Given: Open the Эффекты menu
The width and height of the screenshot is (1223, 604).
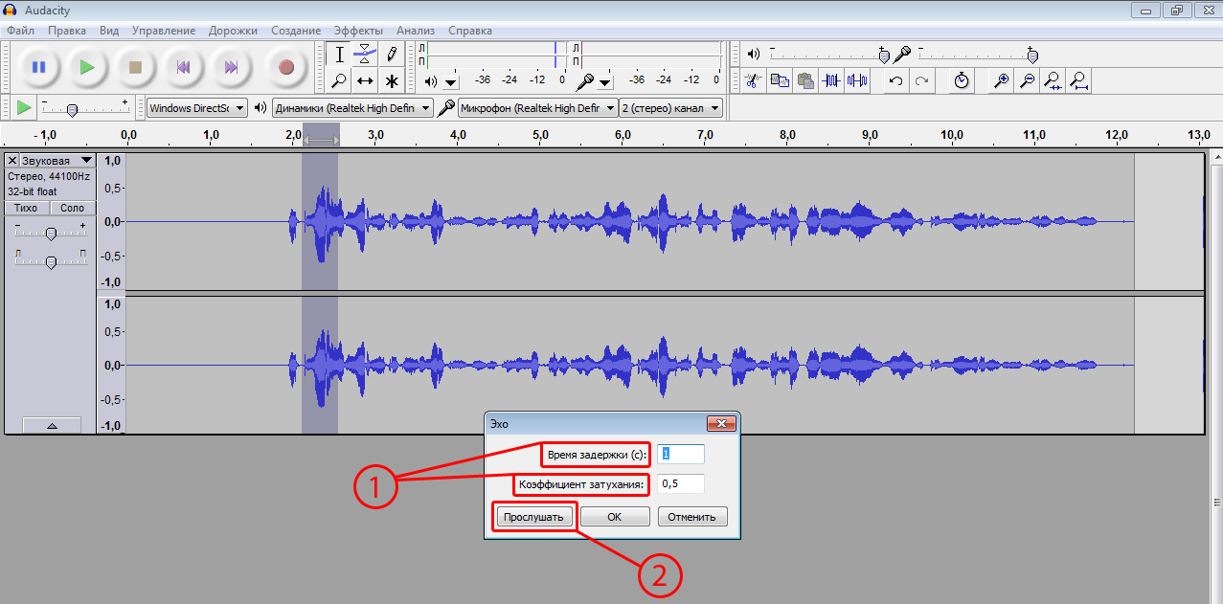Looking at the screenshot, I should (358, 31).
